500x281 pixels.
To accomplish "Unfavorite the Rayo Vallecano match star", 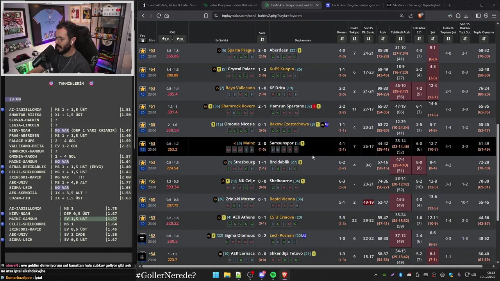I will pos(143,88).
